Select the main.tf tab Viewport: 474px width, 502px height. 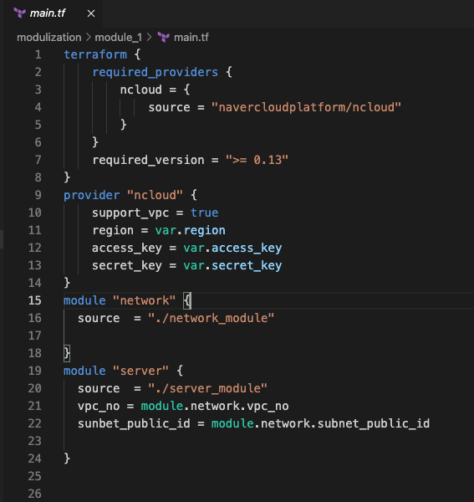click(x=54, y=13)
